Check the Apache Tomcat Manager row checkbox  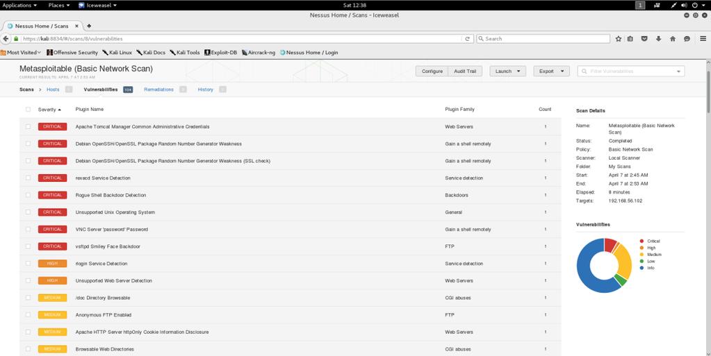[x=28, y=126]
